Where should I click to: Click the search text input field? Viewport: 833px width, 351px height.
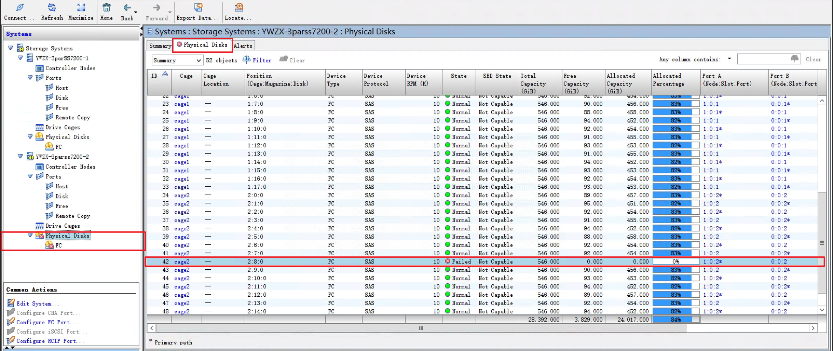click(763, 59)
